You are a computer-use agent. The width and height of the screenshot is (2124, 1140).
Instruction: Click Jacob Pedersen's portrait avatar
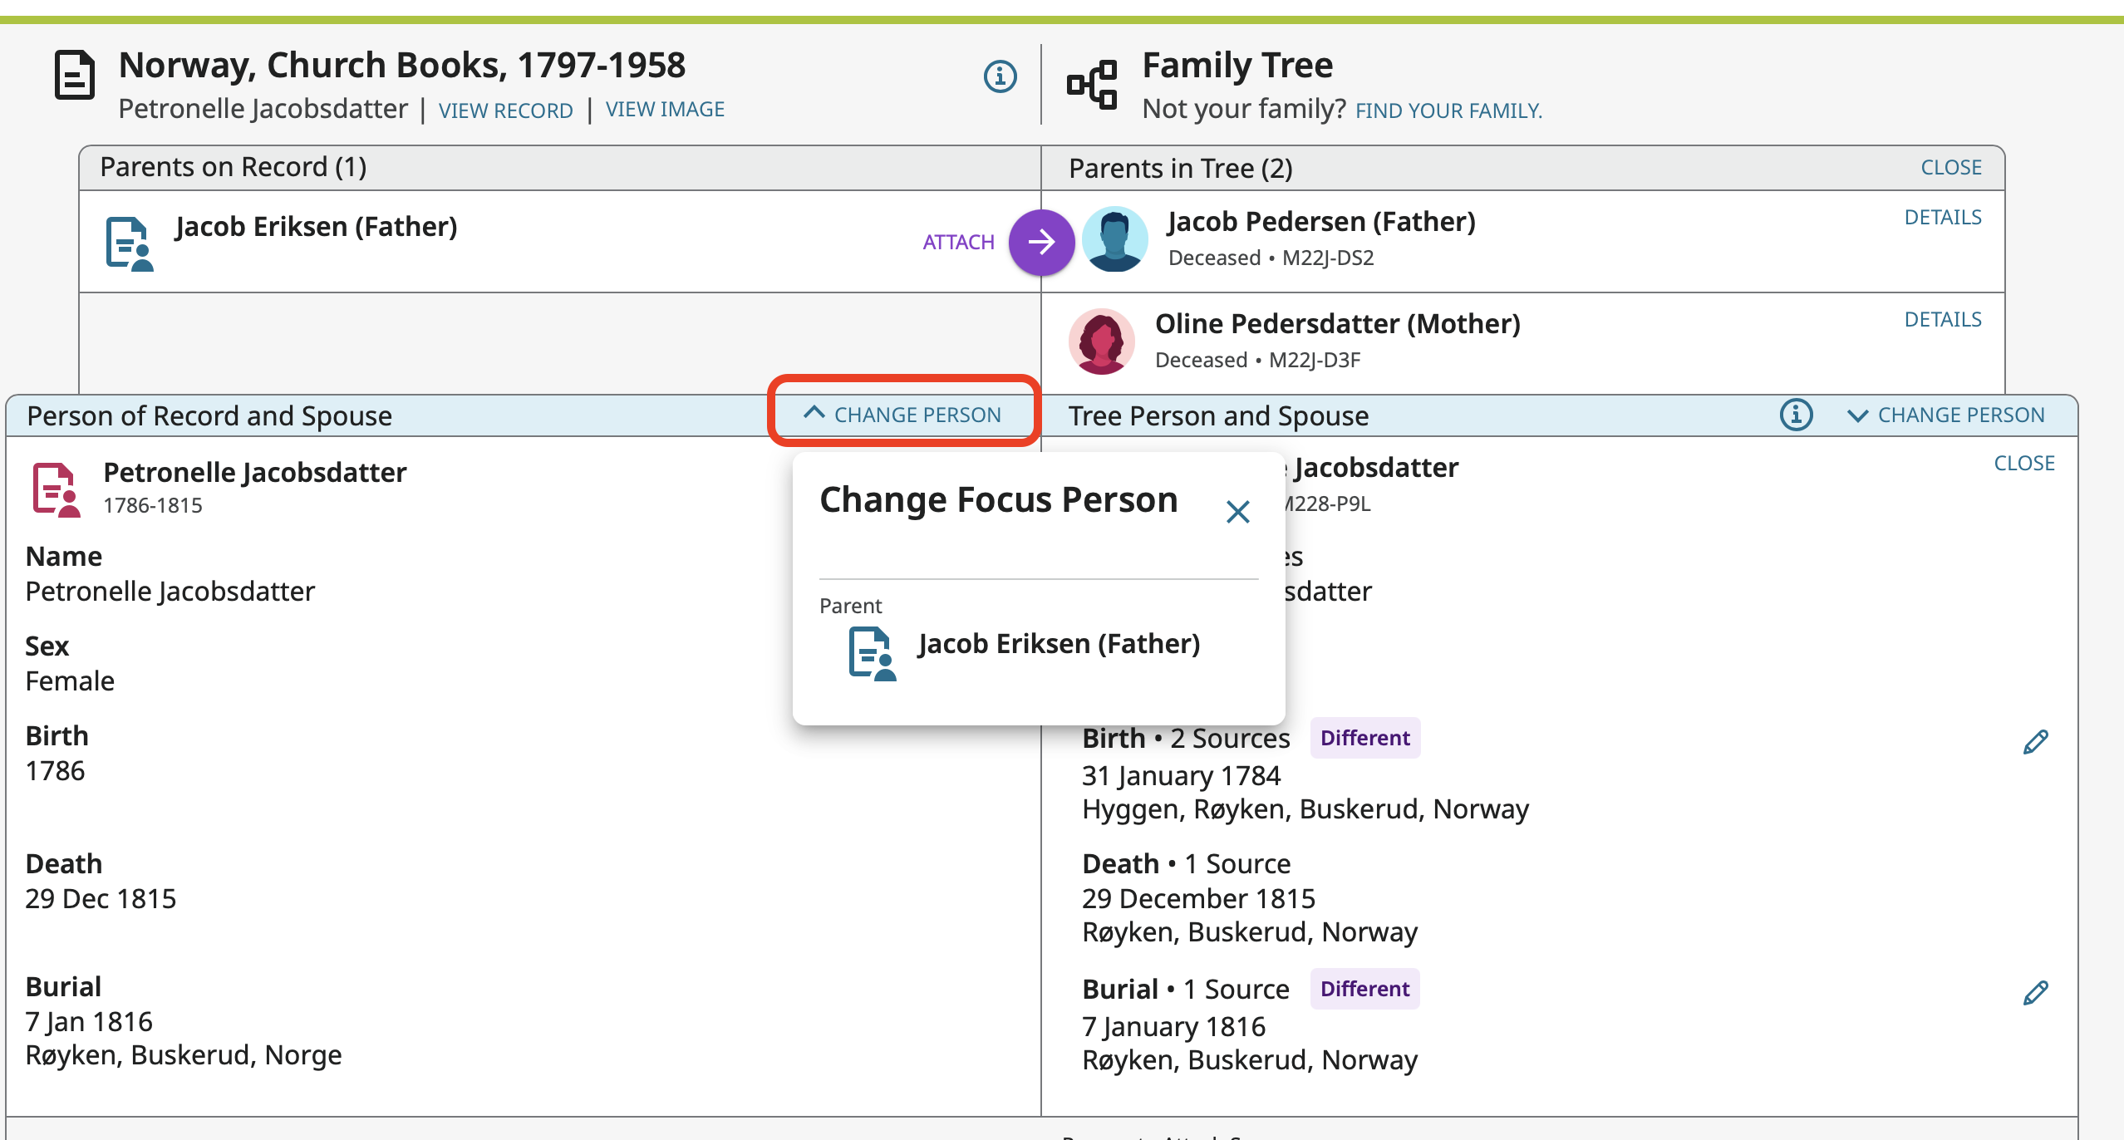tap(1114, 240)
